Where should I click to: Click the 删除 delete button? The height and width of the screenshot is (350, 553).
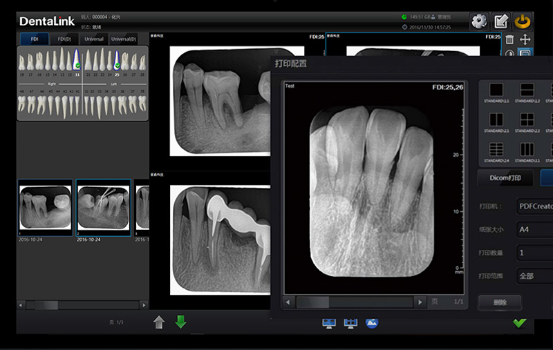(500, 302)
